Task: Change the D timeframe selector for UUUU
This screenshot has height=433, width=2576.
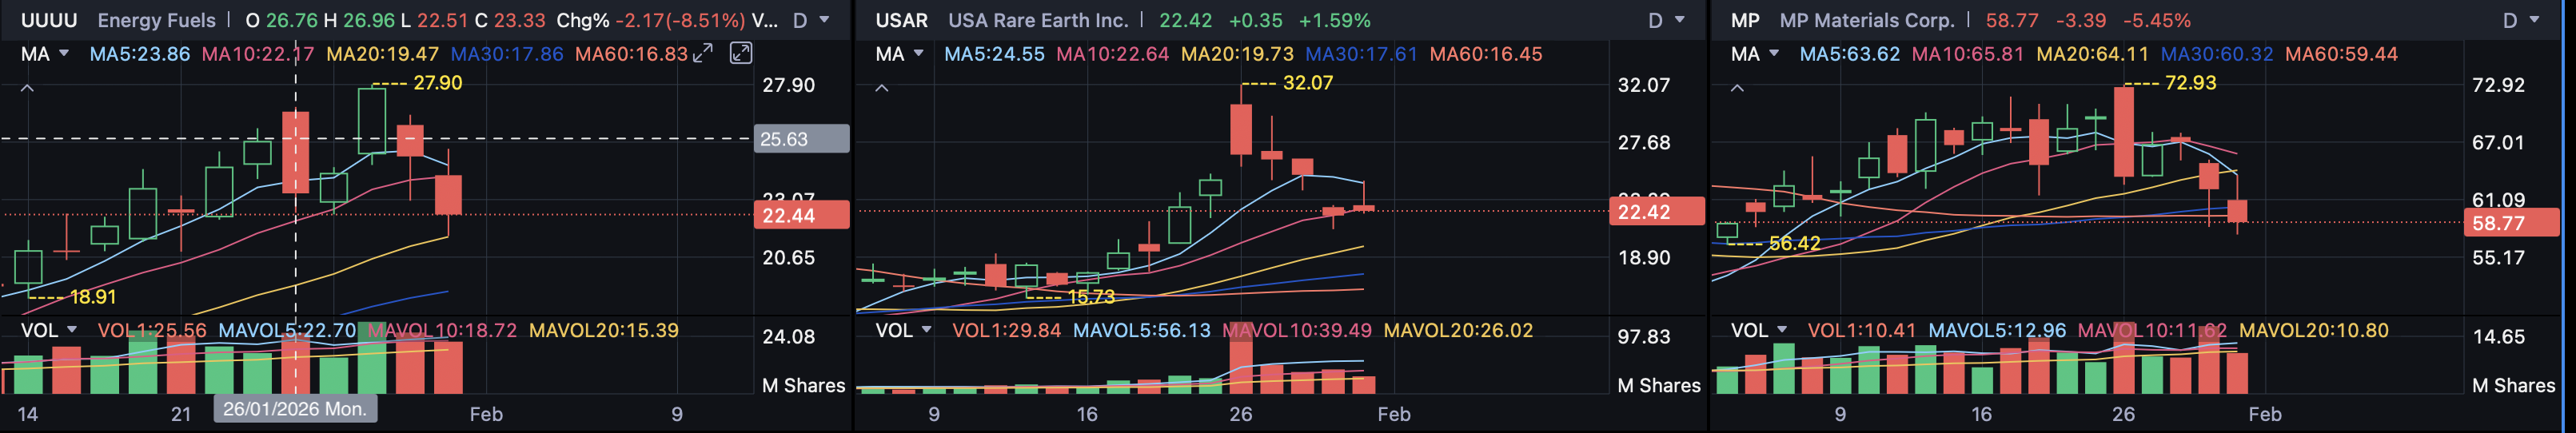Action: click(x=810, y=20)
